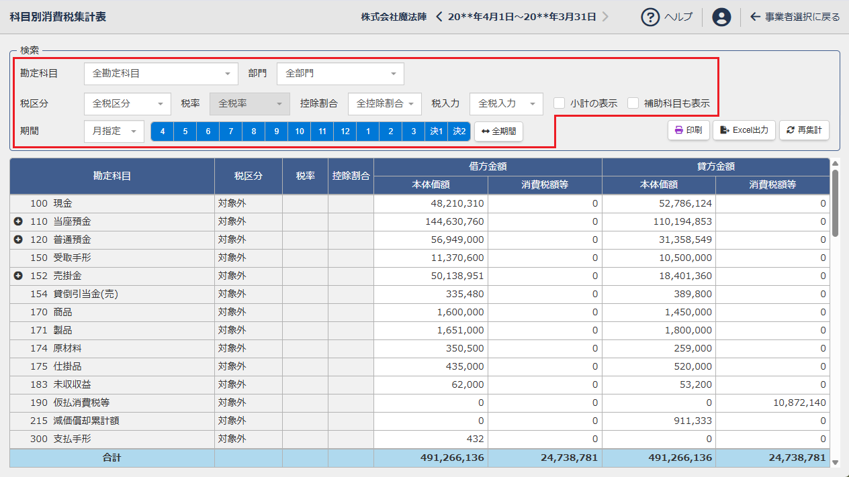Toggle 決2 settlement period button
The width and height of the screenshot is (849, 477).
coord(459,131)
